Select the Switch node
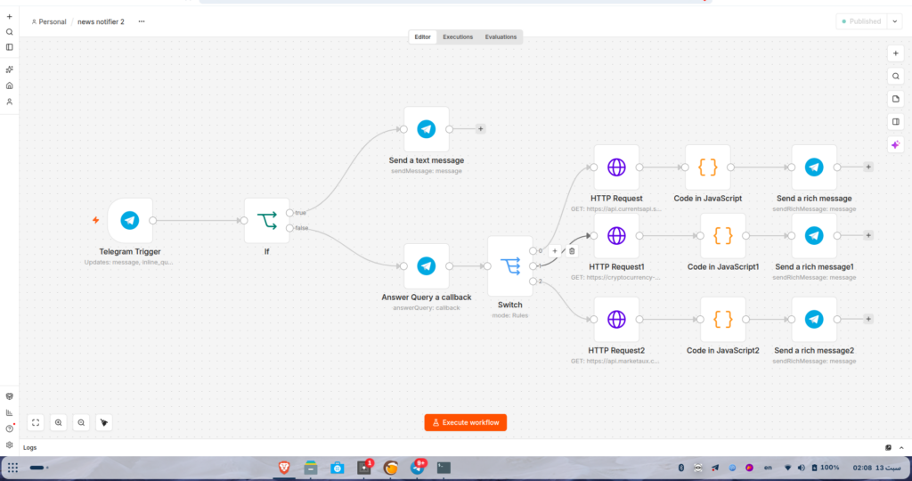This screenshot has height=481, width=912. point(510,265)
